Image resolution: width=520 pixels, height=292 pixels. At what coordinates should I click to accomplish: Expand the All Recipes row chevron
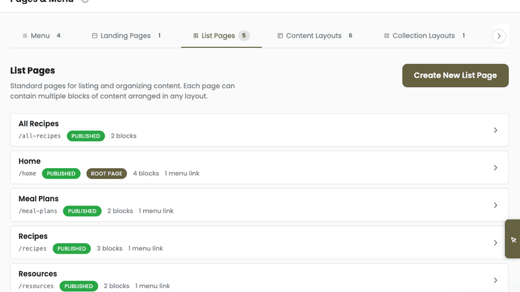pyautogui.click(x=495, y=130)
